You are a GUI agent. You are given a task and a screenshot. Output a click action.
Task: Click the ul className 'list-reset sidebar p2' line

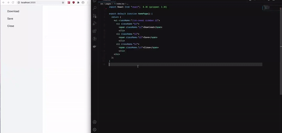pyautogui.click(x=137, y=20)
